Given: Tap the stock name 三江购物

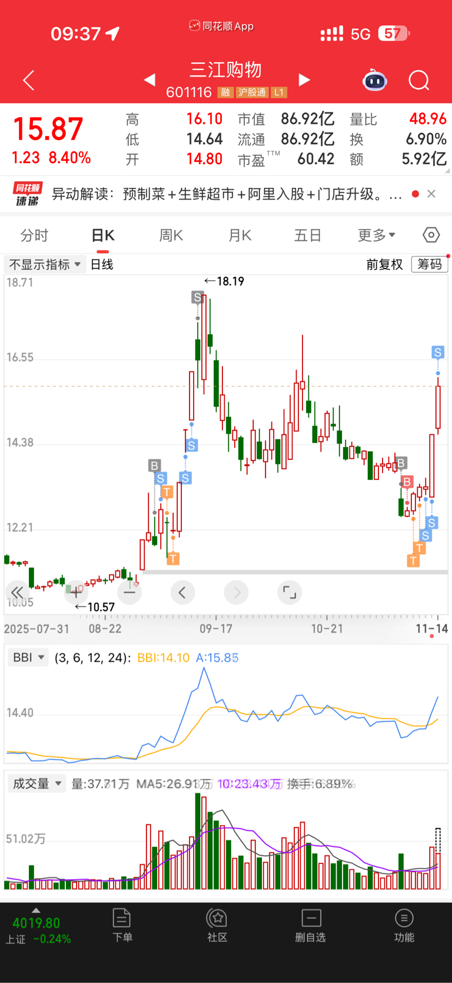Looking at the screenshot, I should [x=225, y=70].
